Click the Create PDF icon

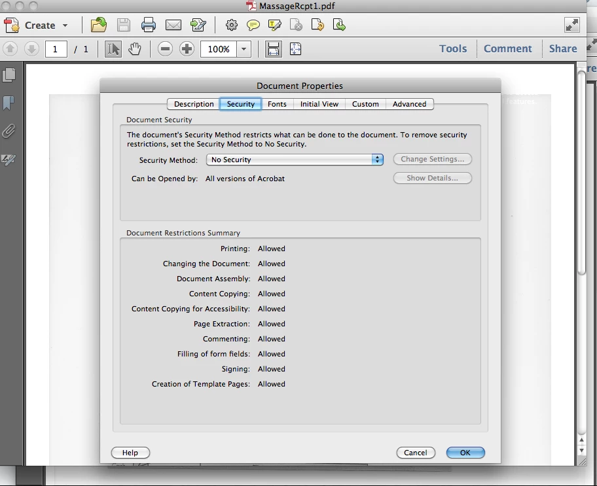pyautogui.click(x=11, y=25)
